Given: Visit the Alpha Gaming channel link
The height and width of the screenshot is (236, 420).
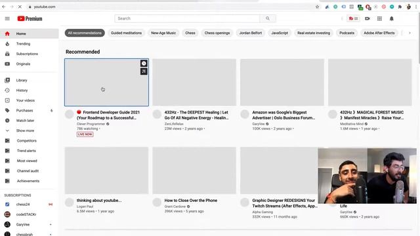Looking at the screenshot, I should [x=262, y=212].
